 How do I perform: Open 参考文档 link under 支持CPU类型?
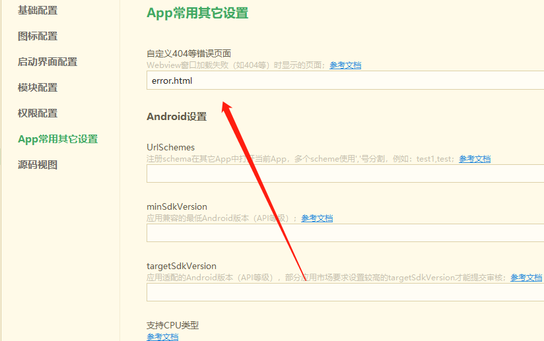click(162, 337)
